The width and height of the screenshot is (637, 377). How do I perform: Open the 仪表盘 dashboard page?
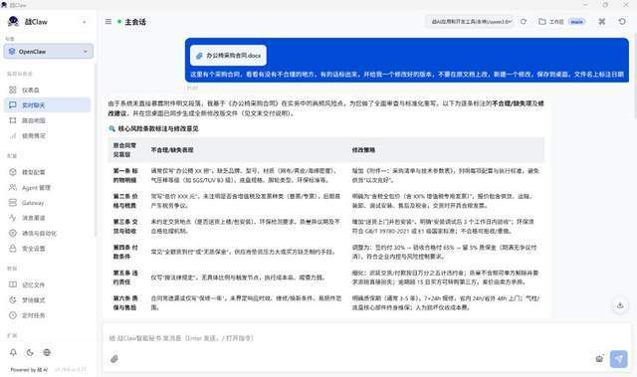(48, 90)
